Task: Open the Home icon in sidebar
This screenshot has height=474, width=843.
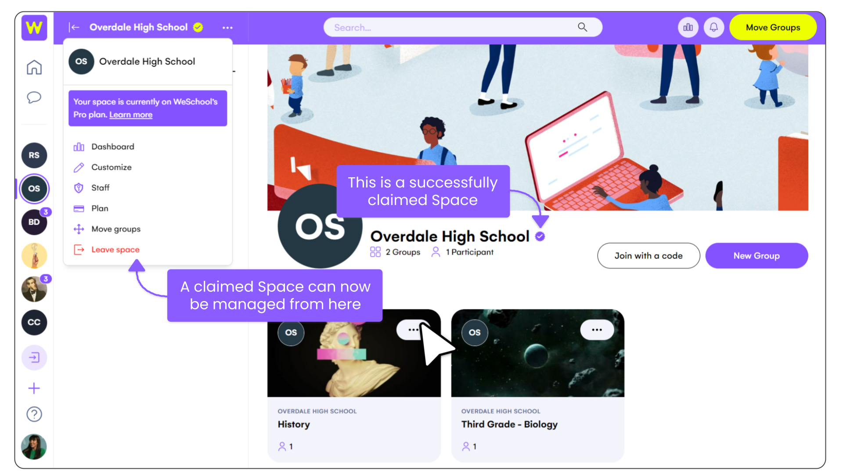Action: (x=34, y=67)
